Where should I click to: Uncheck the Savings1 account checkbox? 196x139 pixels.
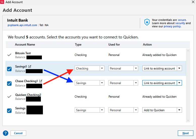click(x=9, y=69)
